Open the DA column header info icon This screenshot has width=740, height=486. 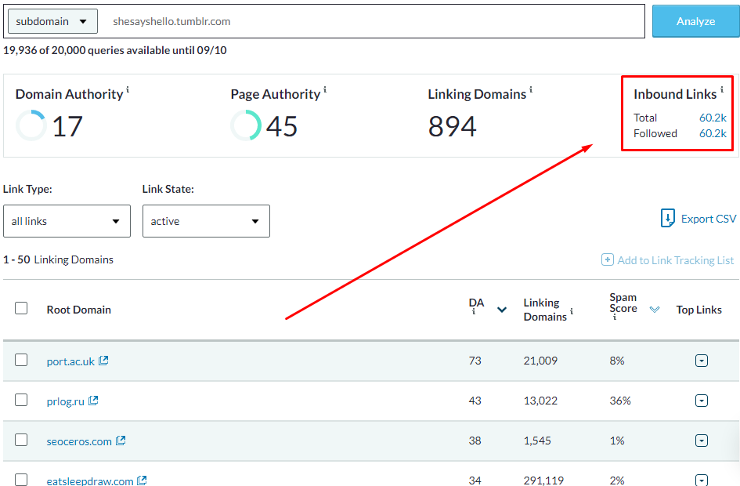(x=474, y=312)
